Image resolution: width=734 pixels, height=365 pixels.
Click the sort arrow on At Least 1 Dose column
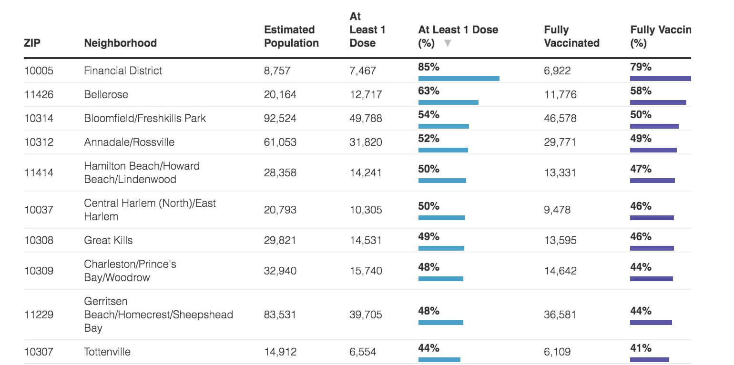point(447,42)
